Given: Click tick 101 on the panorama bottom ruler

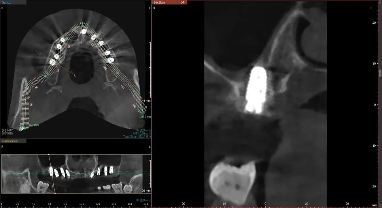Looking at the screenshot, I should coord(81,204).
